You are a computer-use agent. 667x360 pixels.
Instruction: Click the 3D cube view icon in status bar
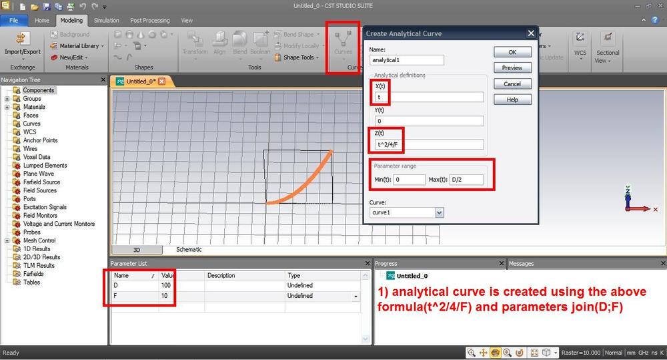(x=546, y=353)
